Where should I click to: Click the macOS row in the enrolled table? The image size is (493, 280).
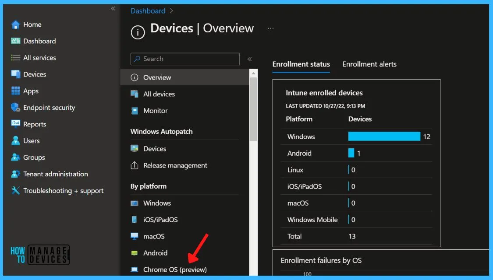point(356,203)
